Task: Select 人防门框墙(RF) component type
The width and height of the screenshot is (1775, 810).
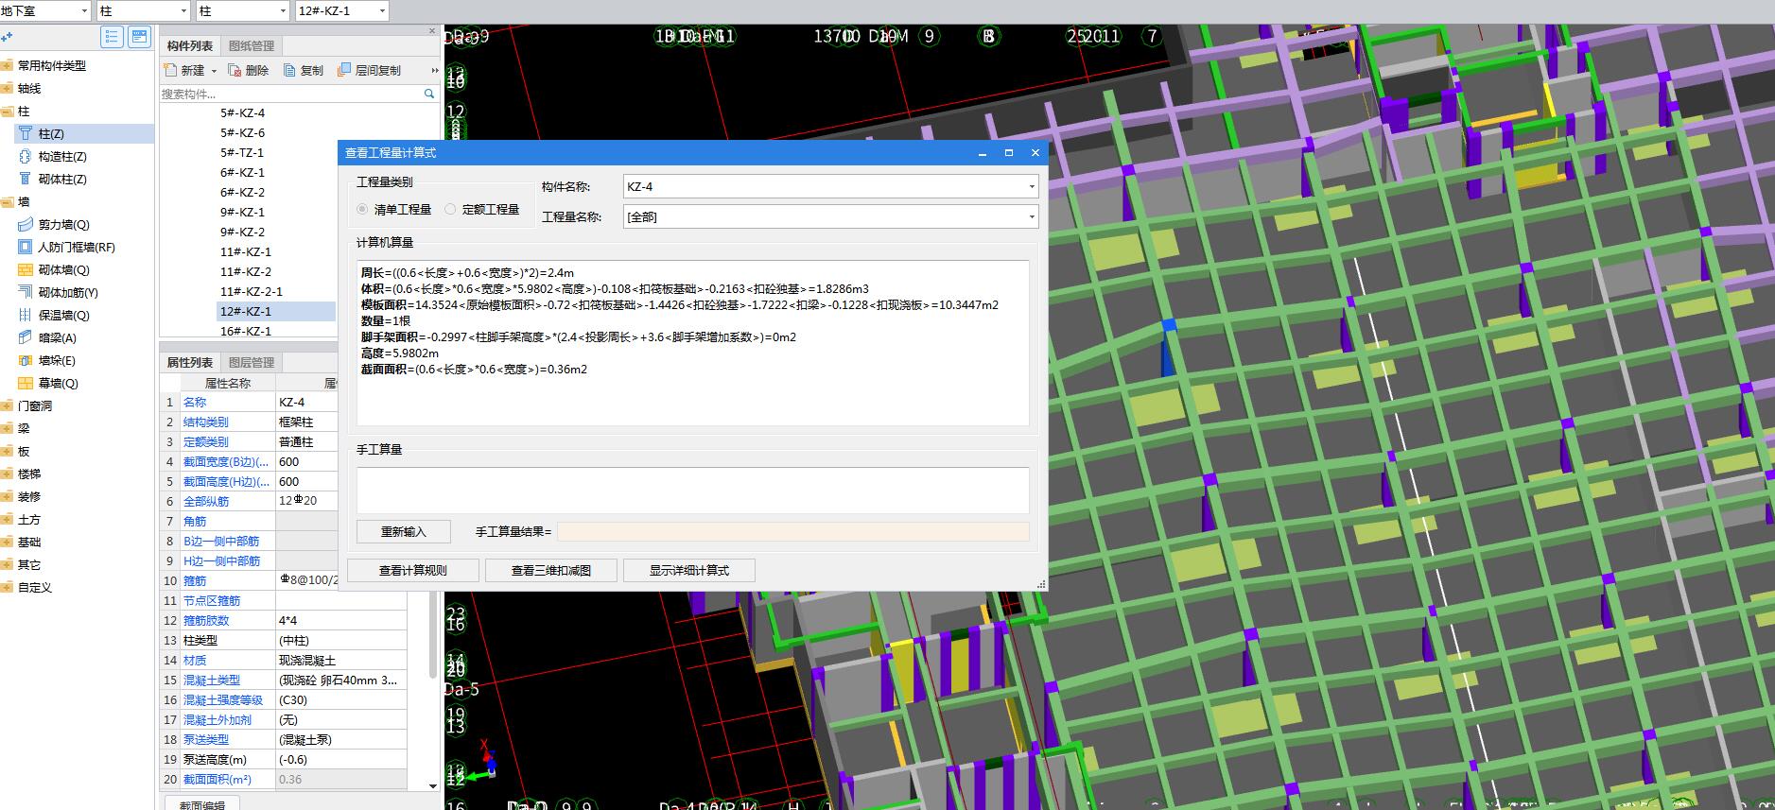Action: pos(76,248)
